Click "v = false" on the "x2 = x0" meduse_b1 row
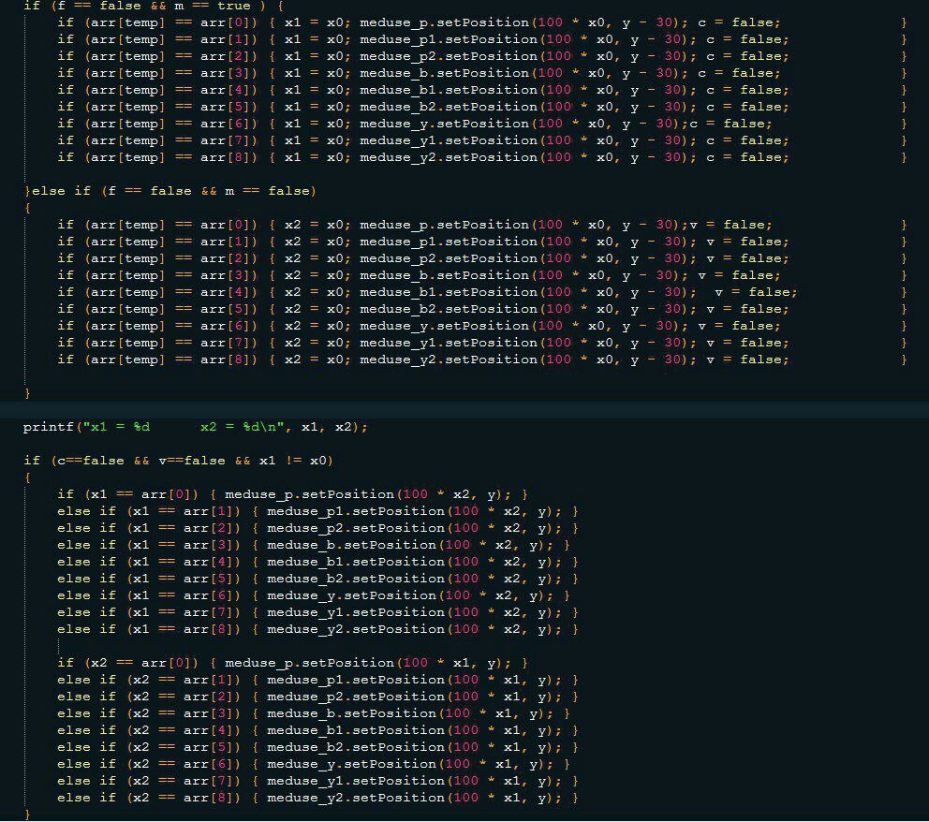Viewport: 929px width, 822px height. pyautogui.click(x=752, y=292)
